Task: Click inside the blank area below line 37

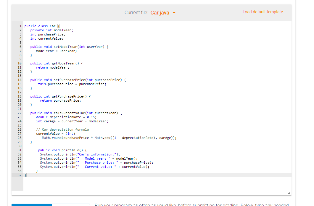Action: (x=118, y=183)
